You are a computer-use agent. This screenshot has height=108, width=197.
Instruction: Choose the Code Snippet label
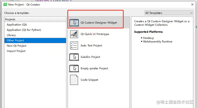[x=89, y=80]
